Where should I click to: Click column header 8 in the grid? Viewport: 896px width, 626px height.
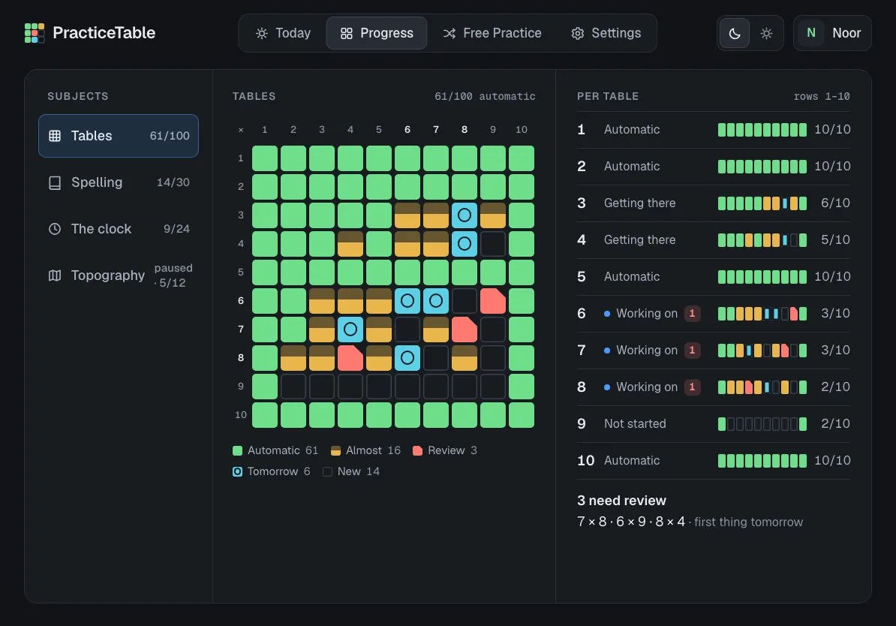(465, 130)
